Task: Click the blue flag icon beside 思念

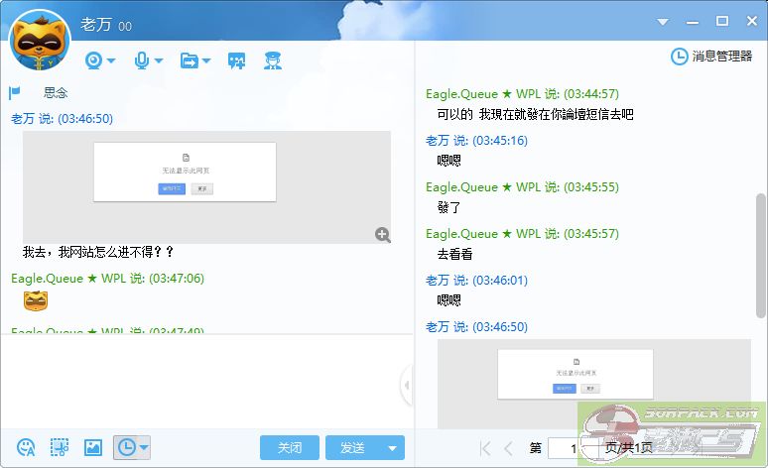Action: (14, 92)
